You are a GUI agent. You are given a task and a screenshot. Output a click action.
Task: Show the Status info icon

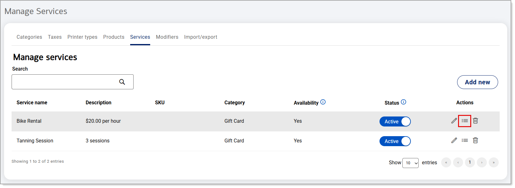[403, 102]
